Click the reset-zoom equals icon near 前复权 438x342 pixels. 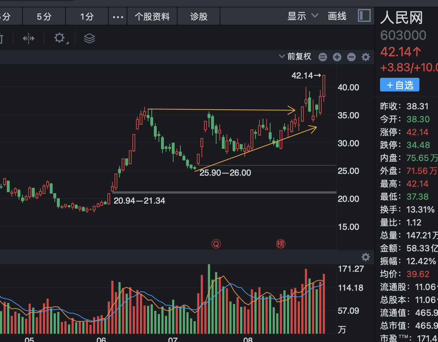pos(322,57)
